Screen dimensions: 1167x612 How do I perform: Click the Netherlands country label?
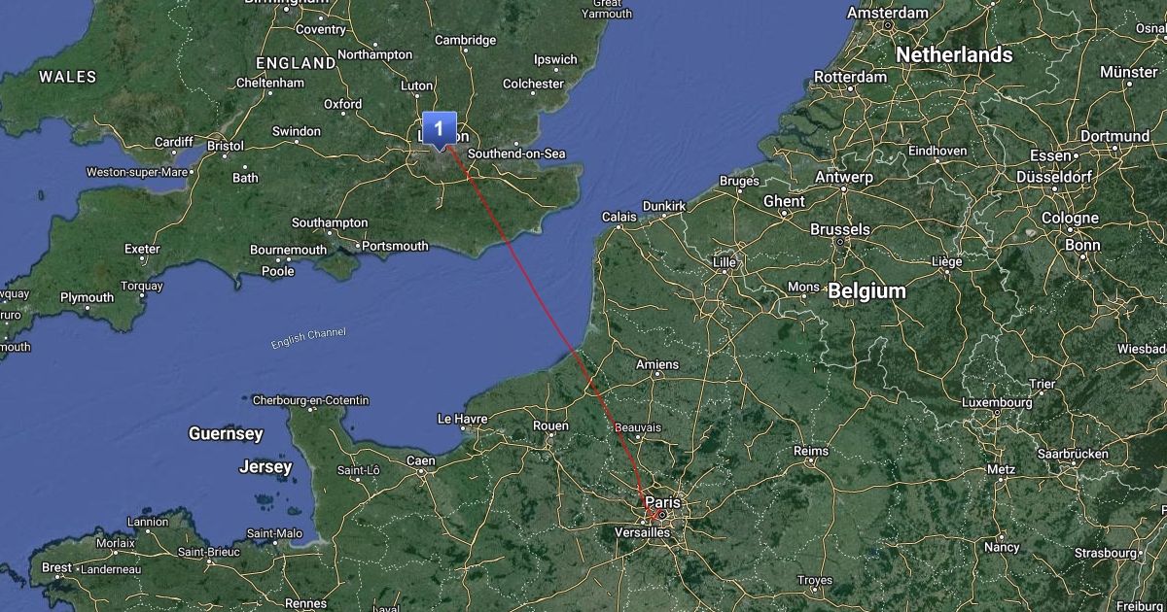click(x=954, y=55)
